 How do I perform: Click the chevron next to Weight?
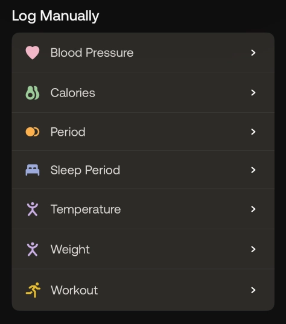(253, 249)
